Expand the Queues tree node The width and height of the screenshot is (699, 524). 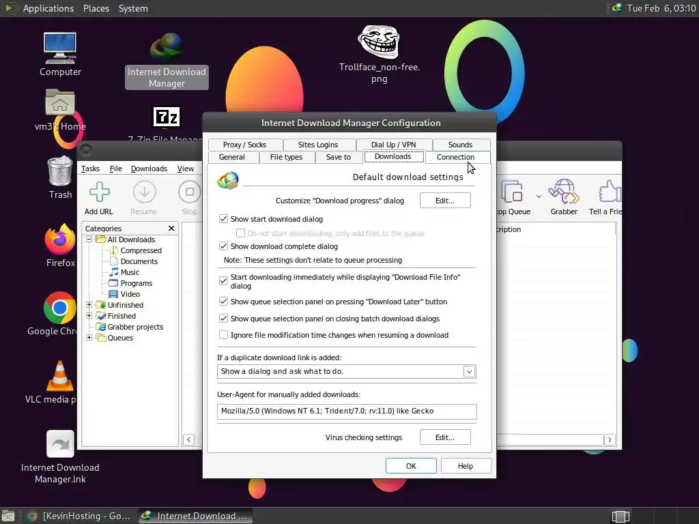click(x=89, y=337)
